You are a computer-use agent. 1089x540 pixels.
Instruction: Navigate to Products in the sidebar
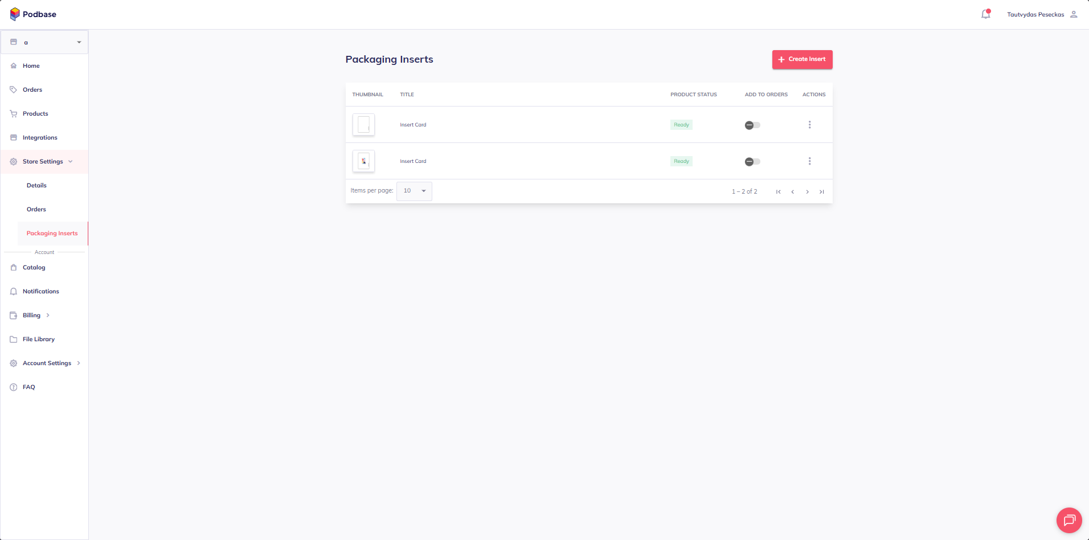[35, 113]
